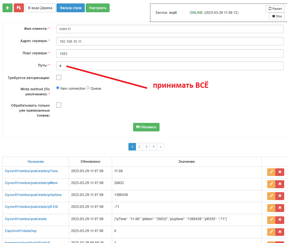Toggle 'Требуется авторизация' checkbox
Screen dimensions: 287x243
tap(59, 77)
